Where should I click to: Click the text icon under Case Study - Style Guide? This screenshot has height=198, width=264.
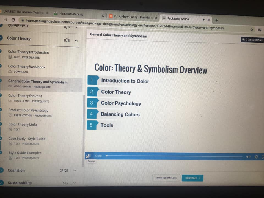coord(10,144)
